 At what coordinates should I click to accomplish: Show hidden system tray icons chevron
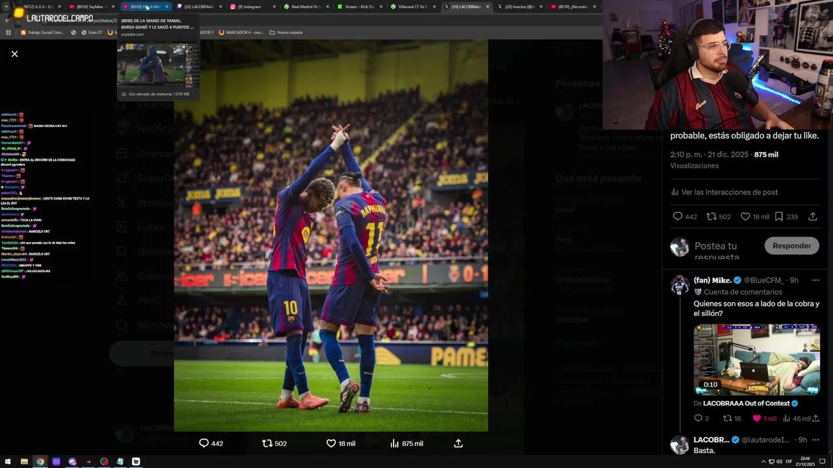[x=763, y=461]
